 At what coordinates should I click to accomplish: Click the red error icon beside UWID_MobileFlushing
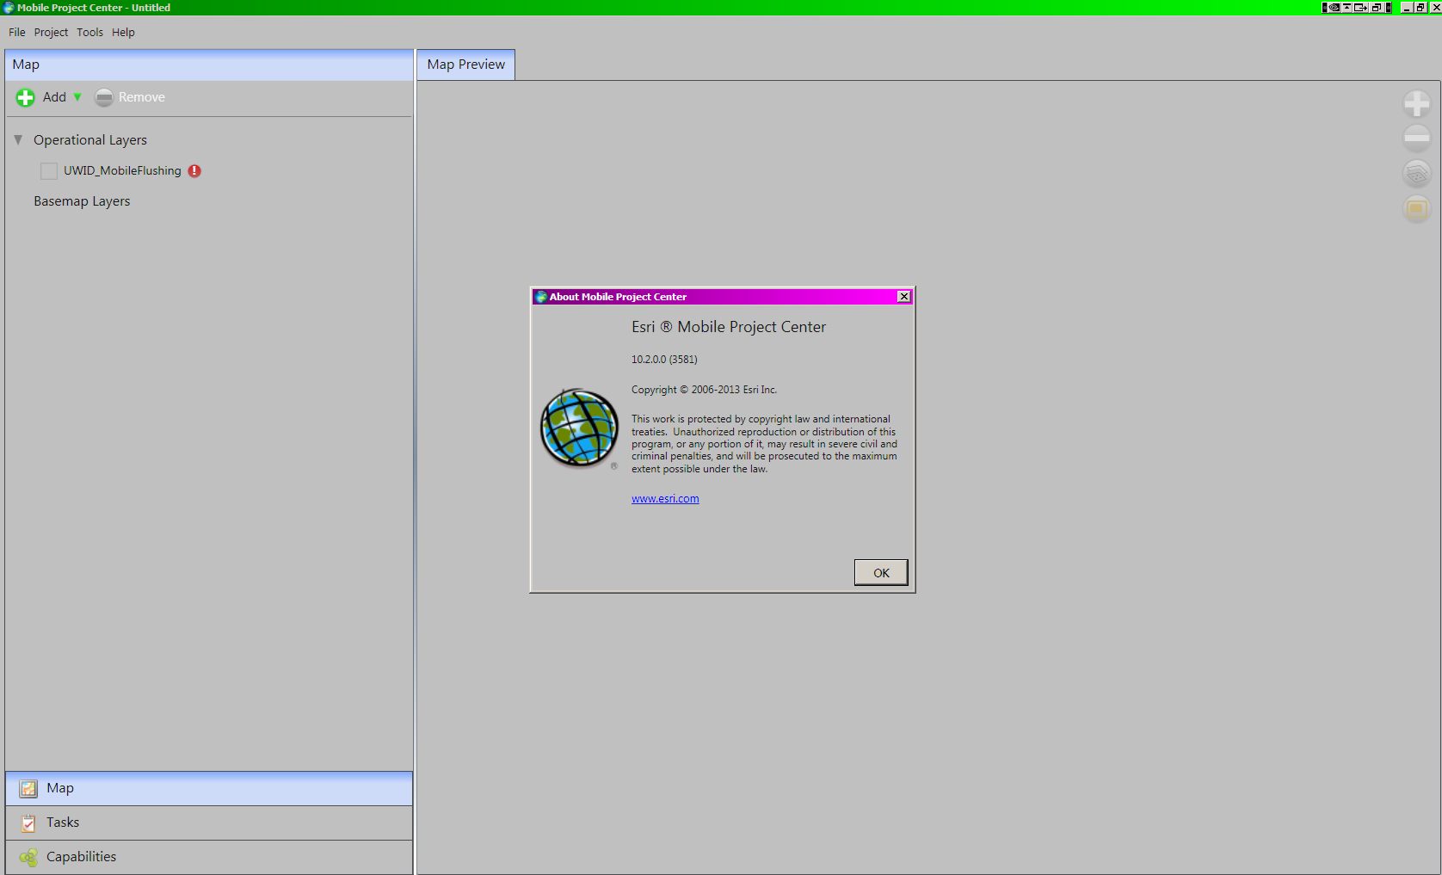coord(194,170)
